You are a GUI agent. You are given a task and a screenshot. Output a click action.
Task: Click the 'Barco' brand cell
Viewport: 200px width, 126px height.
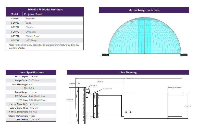pos(28,23)
